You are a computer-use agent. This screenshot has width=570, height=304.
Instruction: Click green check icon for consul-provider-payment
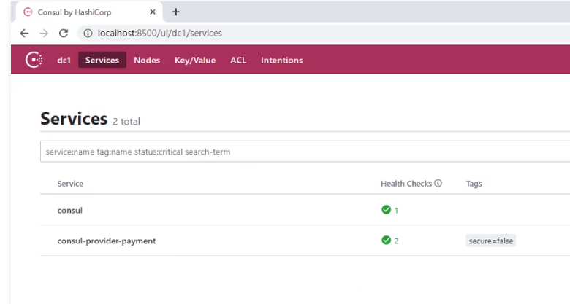click(x=386, y=241)
